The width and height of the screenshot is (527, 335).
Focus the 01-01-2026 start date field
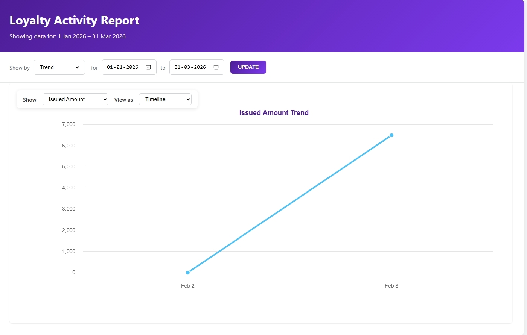123,67
